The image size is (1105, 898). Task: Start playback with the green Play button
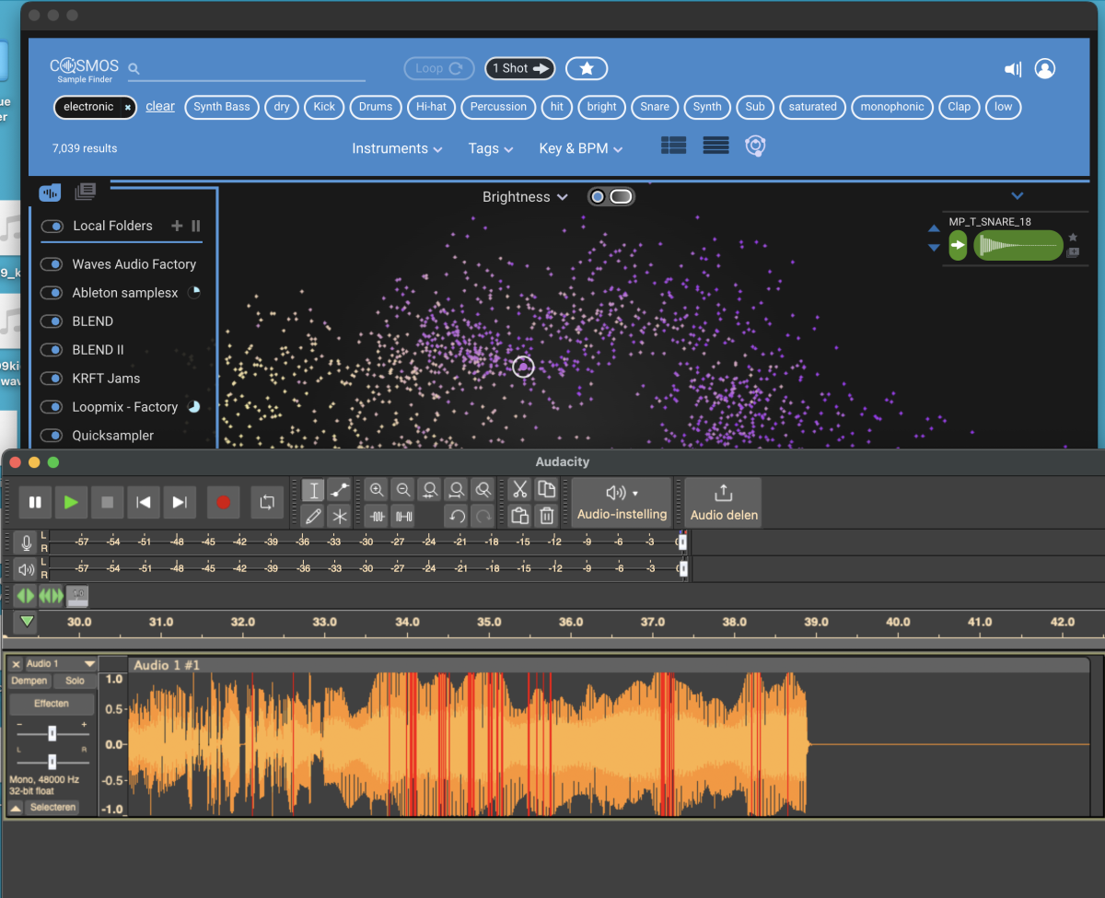[x=71, y=502]
